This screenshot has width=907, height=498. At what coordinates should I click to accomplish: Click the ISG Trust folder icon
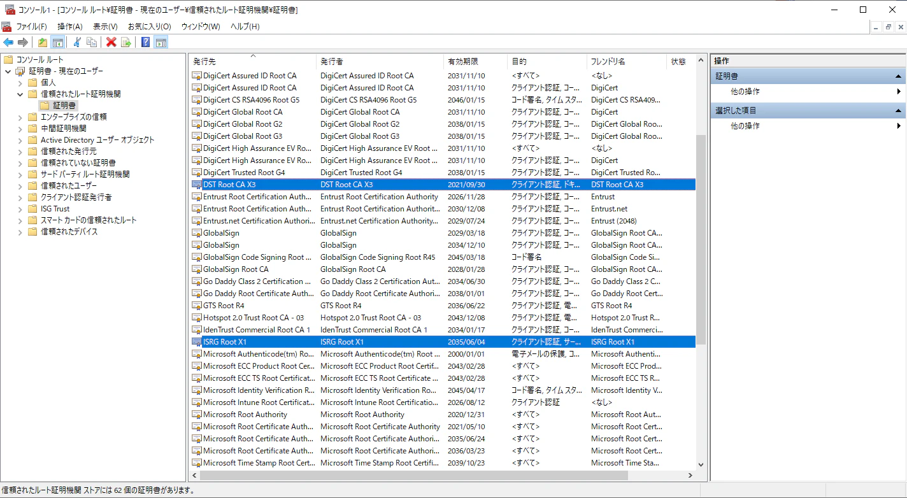(32, 208)
